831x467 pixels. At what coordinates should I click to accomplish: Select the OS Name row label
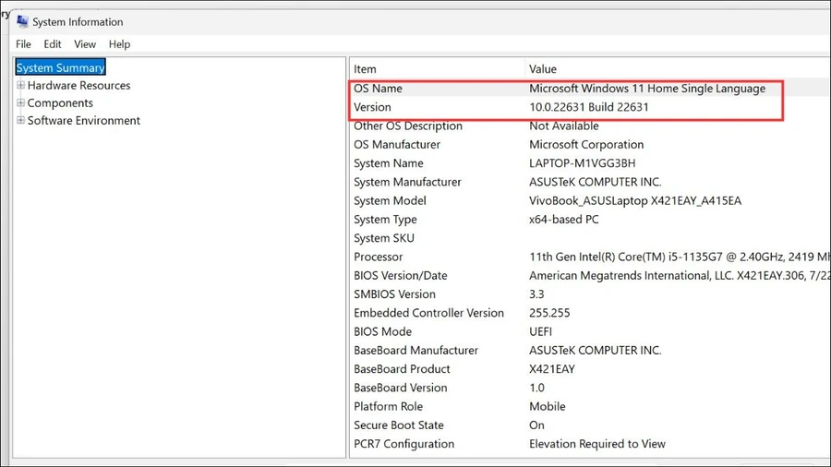pos(378,89)
